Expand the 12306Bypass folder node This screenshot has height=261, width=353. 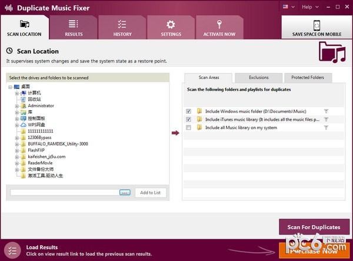click(17, 138)
